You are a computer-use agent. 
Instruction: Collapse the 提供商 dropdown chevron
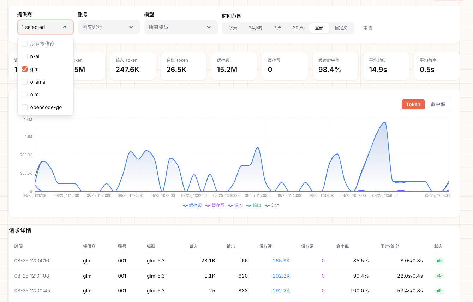[65, 27]
